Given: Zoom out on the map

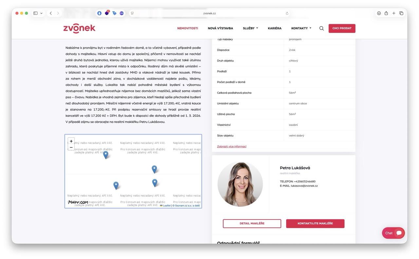Looking at the screenshot, I should (71, 147).
